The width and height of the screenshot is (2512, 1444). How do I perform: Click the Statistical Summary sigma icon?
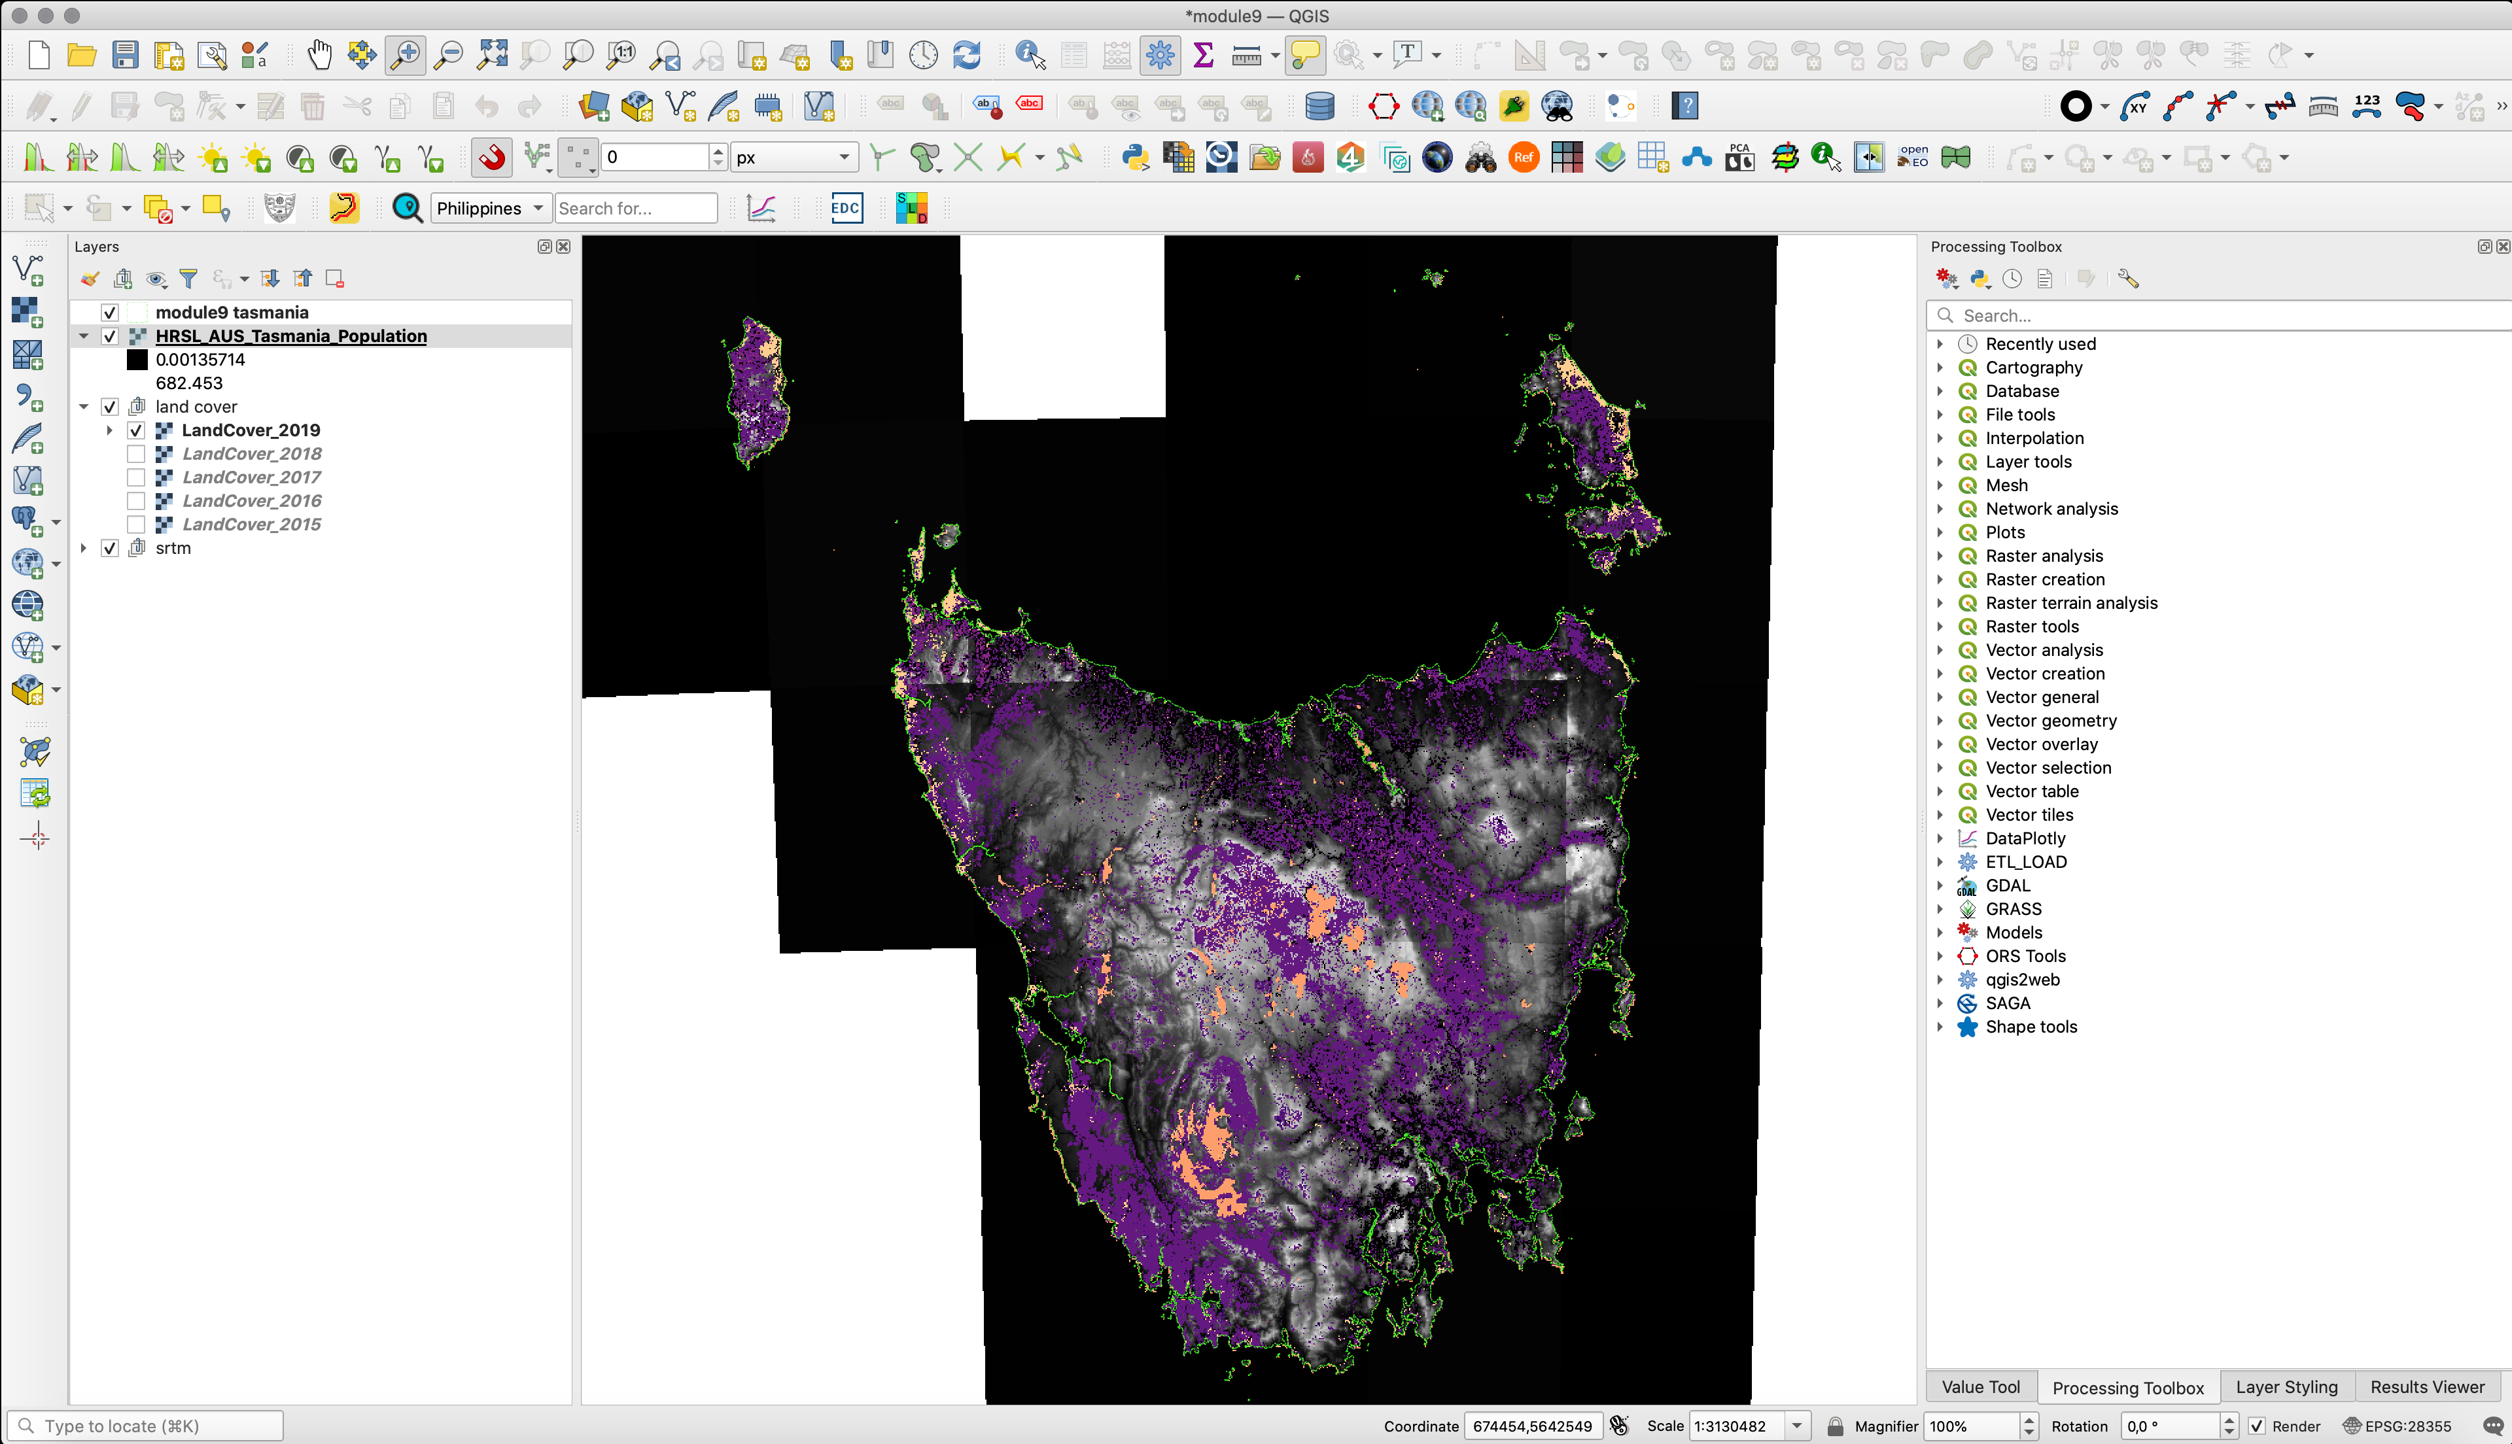(1203, 54)
